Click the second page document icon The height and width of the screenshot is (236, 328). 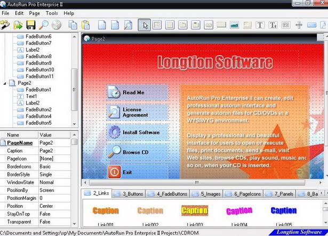point(115,25)
